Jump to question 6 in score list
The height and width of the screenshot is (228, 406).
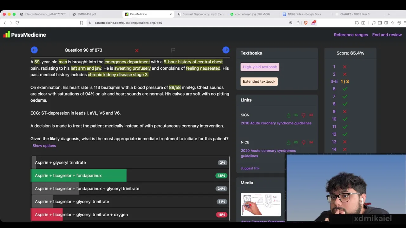(x=334, y=89)
